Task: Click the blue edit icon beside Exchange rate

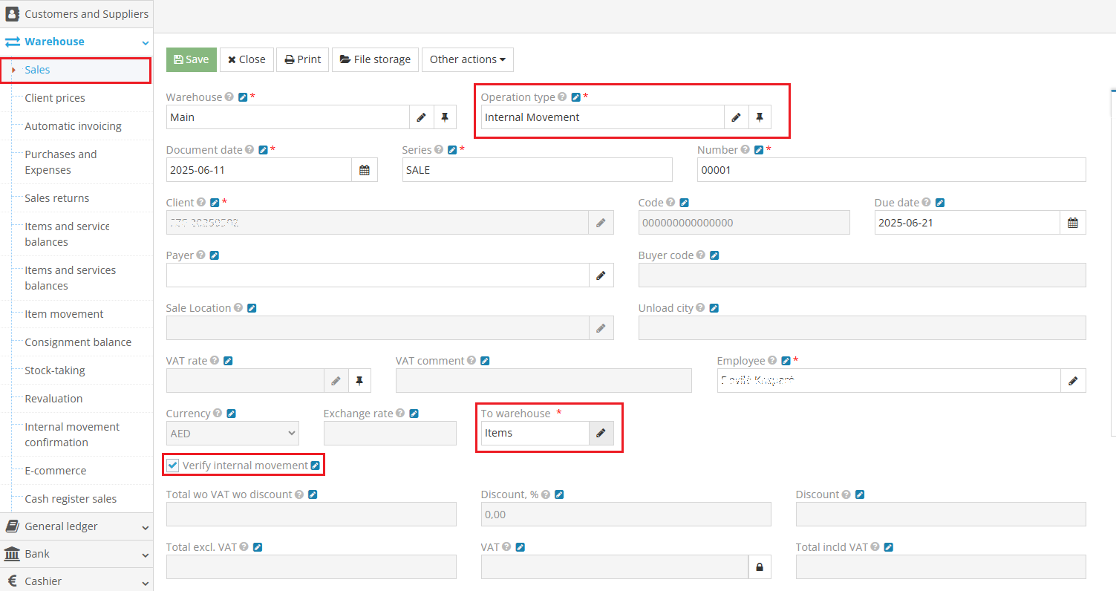Action: point(414,413)
